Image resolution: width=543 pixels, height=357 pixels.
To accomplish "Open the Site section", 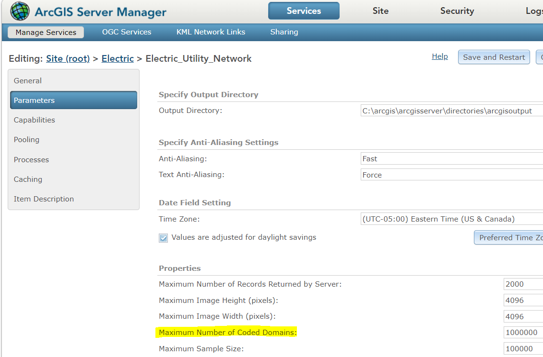I will (x=380, y=11).
